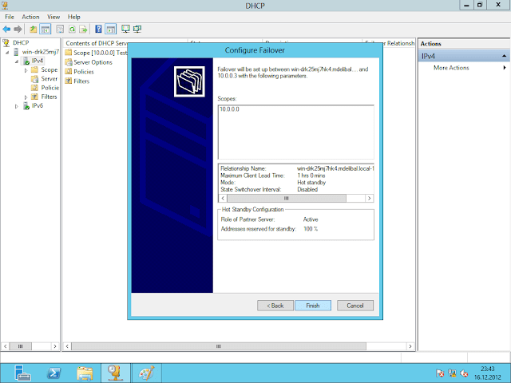Collapse the IPv4 tree node
The width and height of the screenshot is (511, 383).
[16, 61]
